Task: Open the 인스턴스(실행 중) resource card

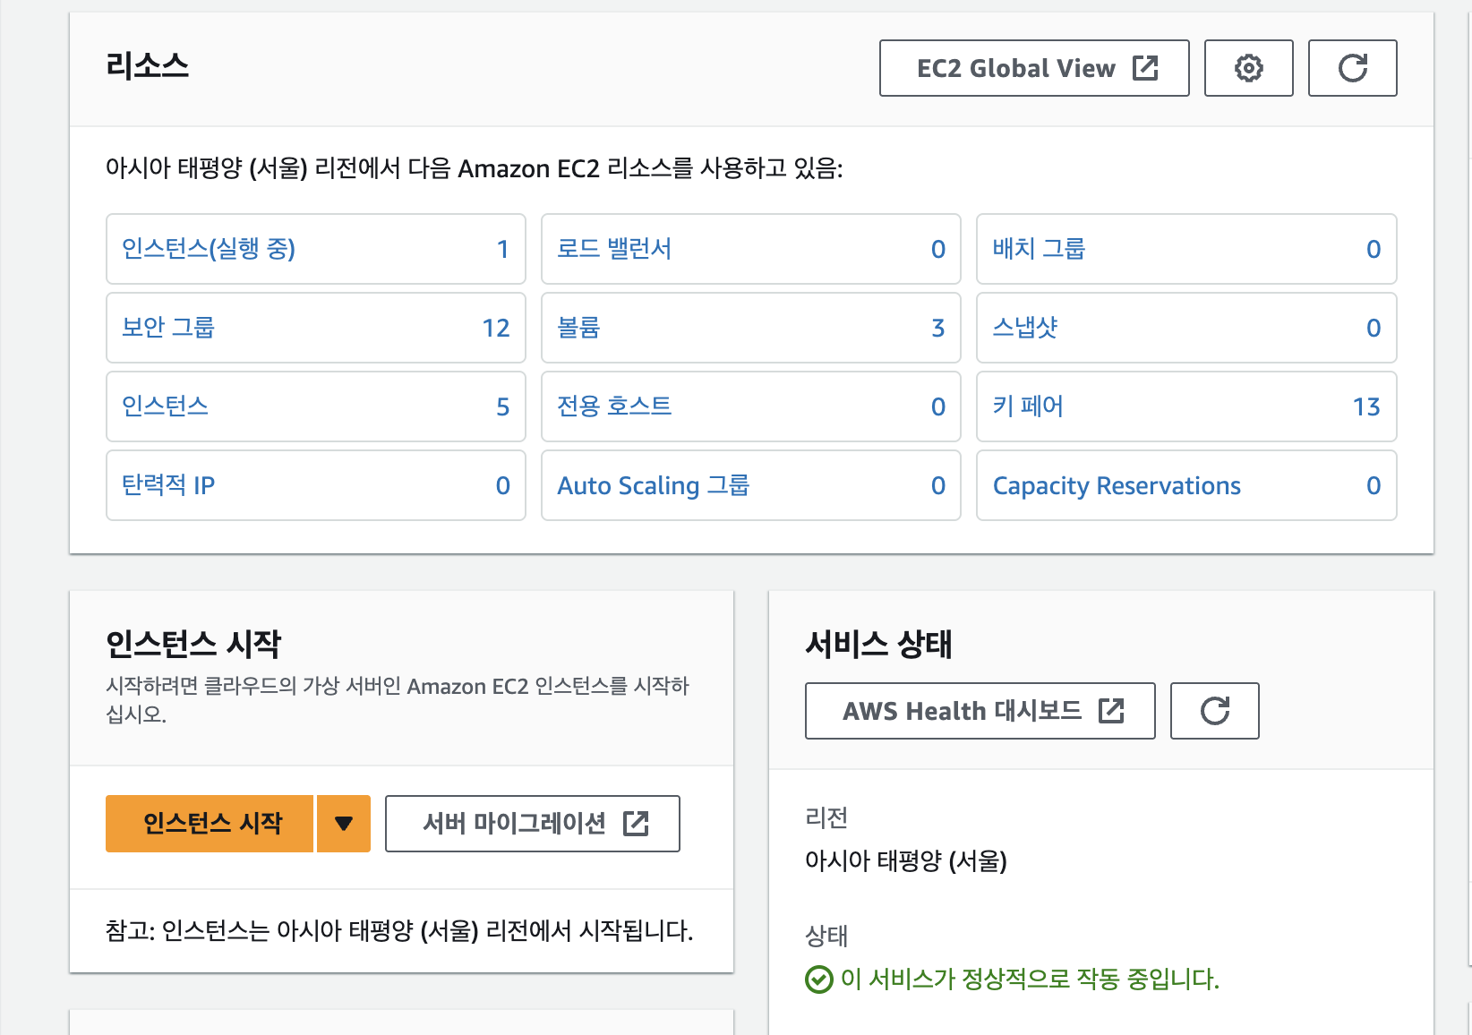Action: coord(316,249)
